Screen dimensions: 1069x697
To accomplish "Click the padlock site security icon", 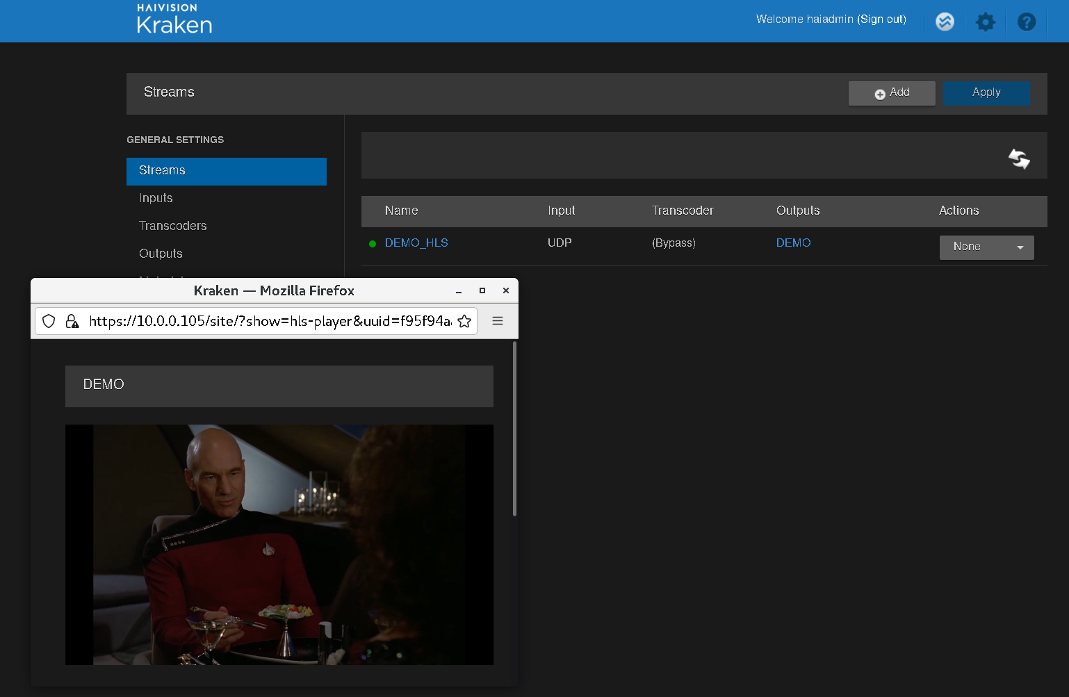I will [72, 321].
